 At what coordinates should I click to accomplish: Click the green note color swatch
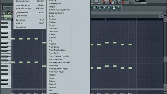point(7,16)
